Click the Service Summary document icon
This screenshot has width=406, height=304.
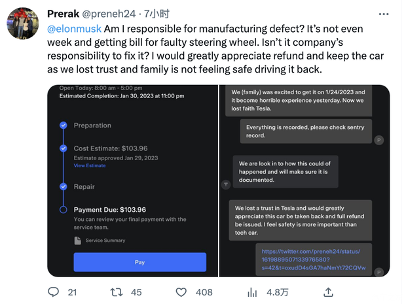point(78,241)
